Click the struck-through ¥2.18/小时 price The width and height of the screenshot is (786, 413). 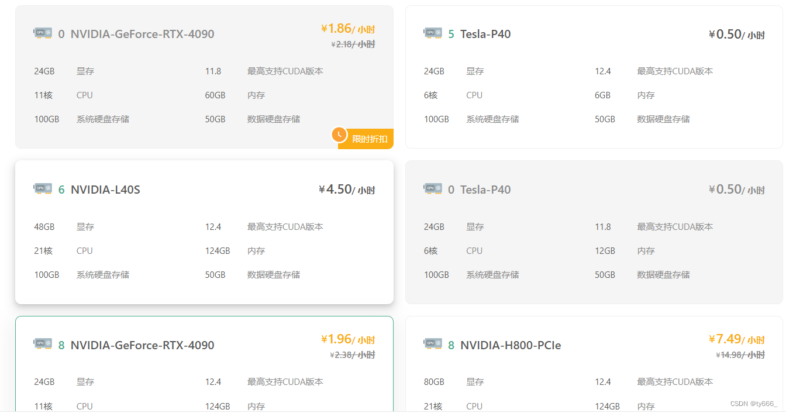click(x=353, y=44)
